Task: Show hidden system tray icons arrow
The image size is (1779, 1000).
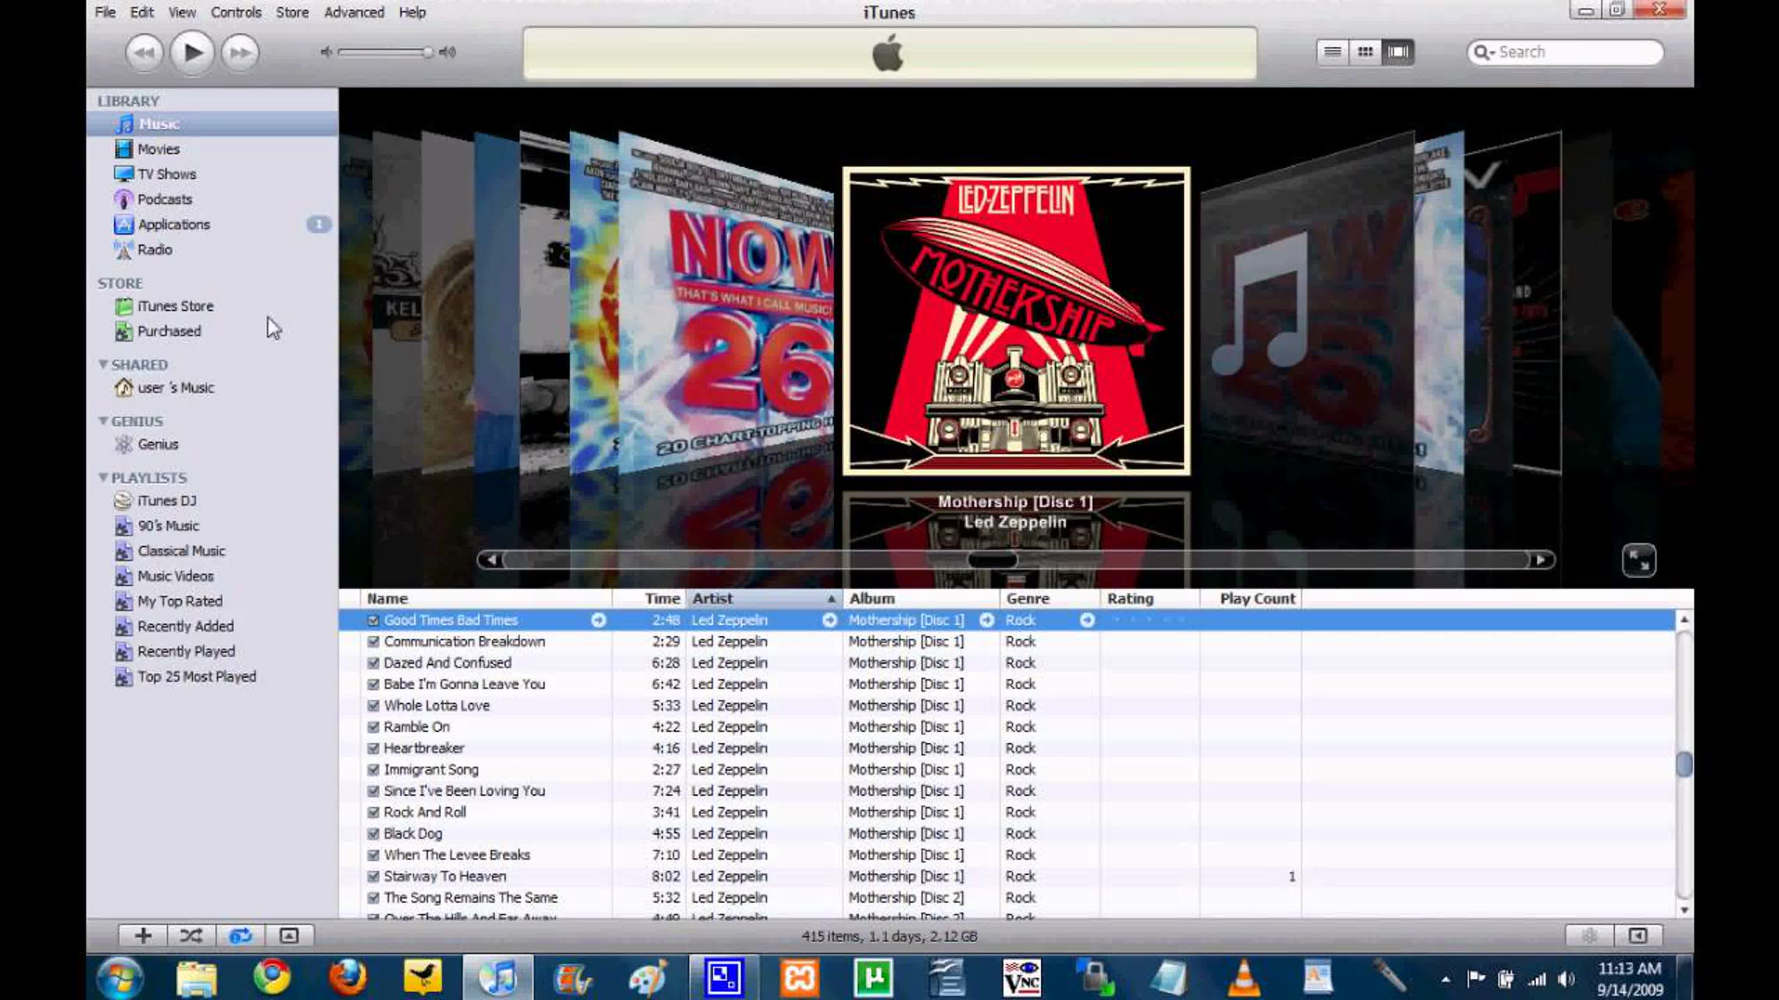Action: tap(1445, 979)
